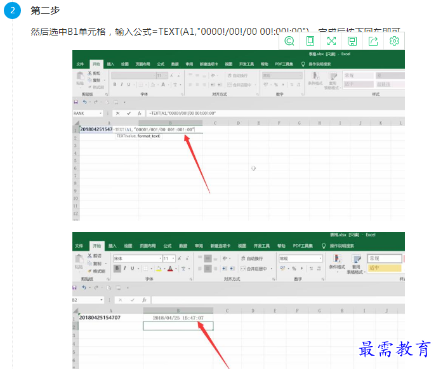Switch to 开发工具 tab in first Excel screenshot

point(247,64)
